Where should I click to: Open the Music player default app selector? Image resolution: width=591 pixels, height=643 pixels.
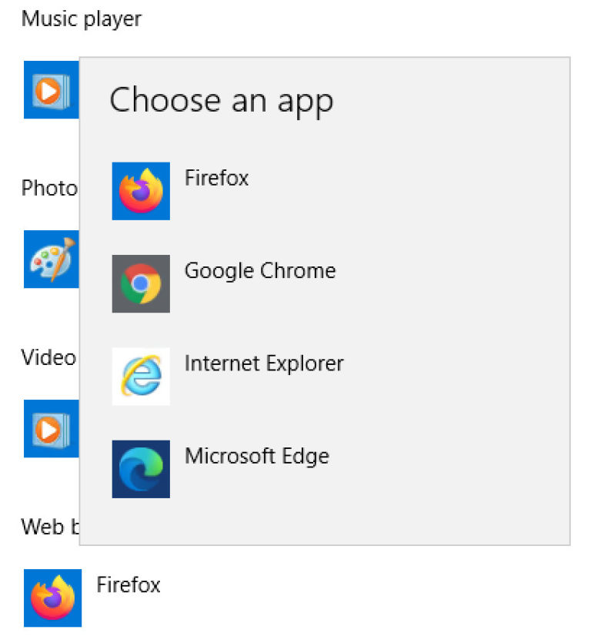pos(51,90)
